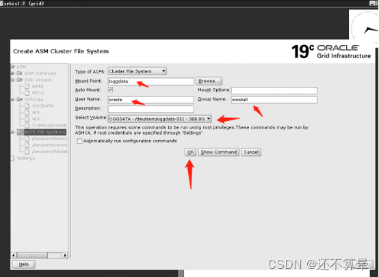Open the Select Volume dropdown
This screenshot has width=379, height=277.
pos(160,119)
